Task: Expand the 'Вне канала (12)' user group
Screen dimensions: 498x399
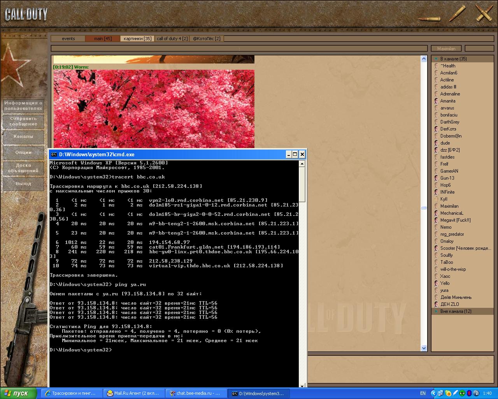Action: click(462, 311)
